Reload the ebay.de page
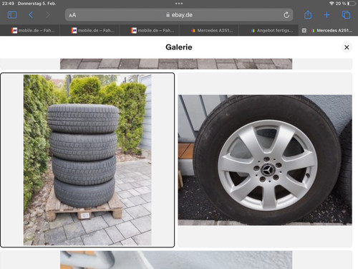This screenshot has height=269, width=358. click(x=286, y=15)
